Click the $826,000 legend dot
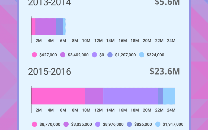This screenshot has width=208, height=130. pyautogui.click(x=130, y=124)
